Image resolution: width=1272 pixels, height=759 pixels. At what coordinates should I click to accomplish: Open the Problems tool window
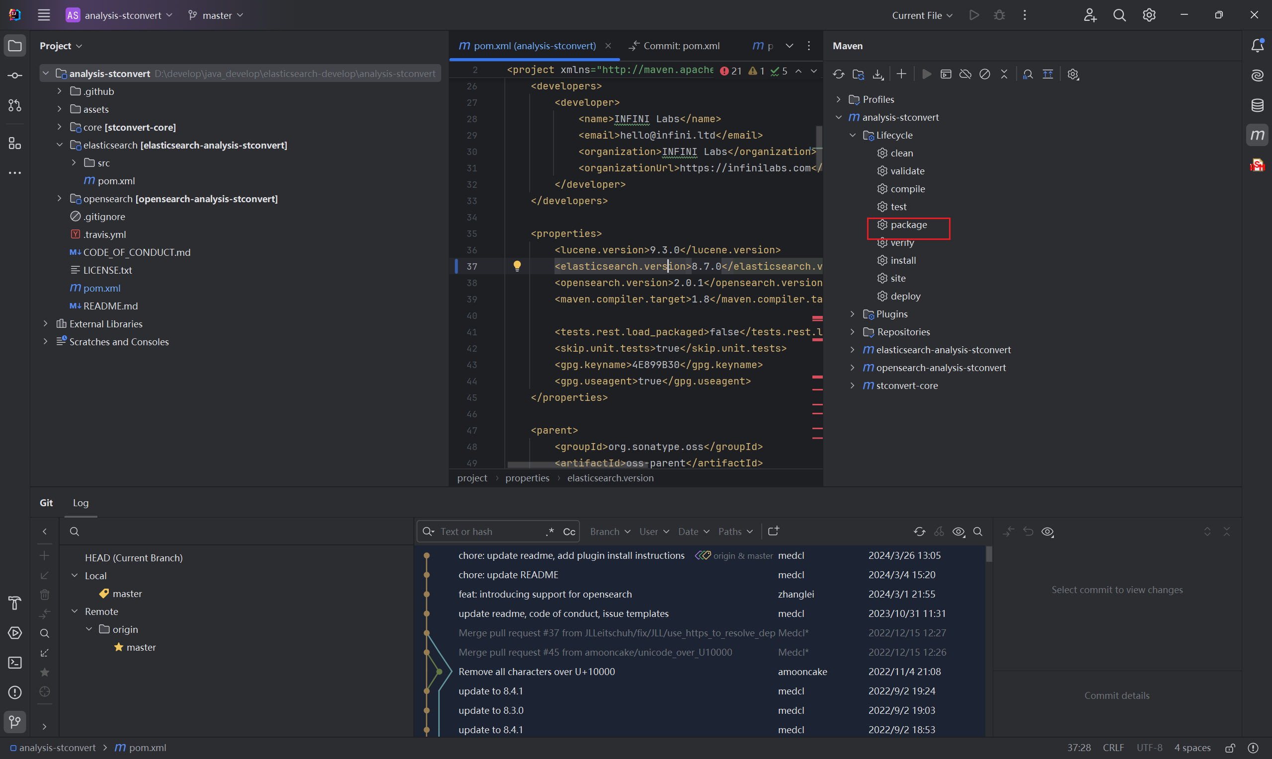pyautogui.click(x=15, y=692)
